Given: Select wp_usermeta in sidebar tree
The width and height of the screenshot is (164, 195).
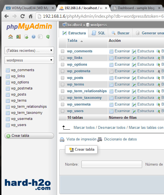Looking at the screenshot, I should pyautogui.click(x=22, y=119).
